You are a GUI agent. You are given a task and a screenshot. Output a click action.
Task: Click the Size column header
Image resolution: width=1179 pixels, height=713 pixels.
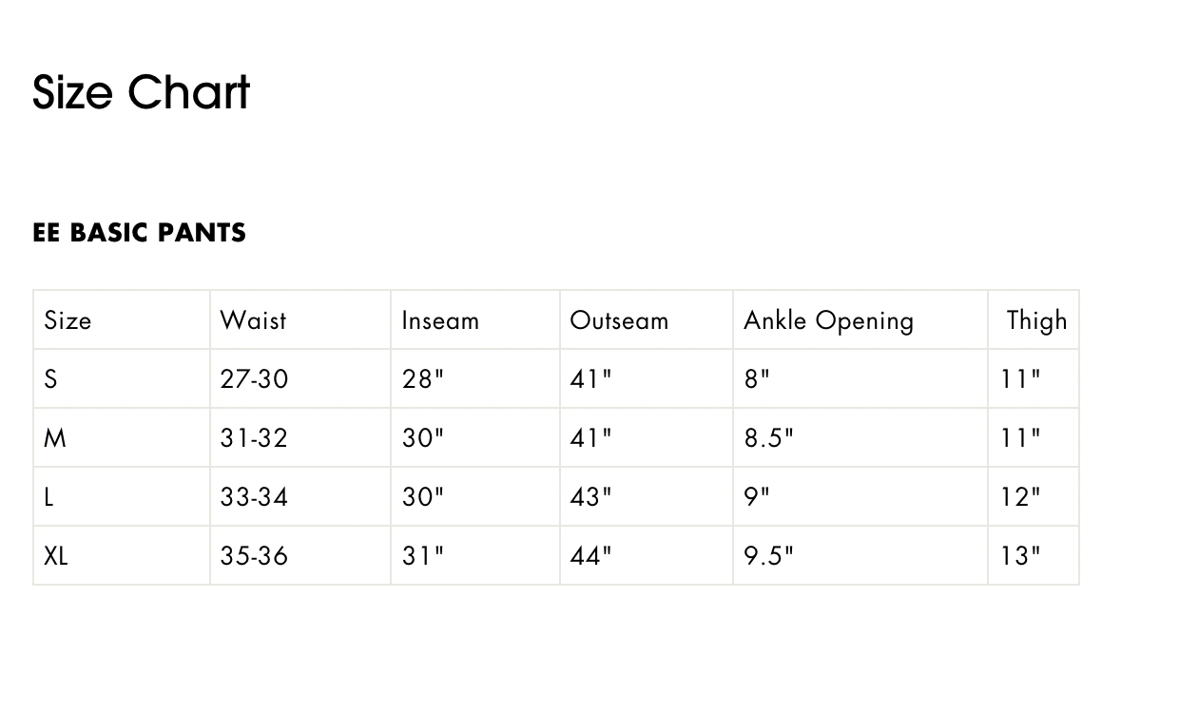pos(68,320)
